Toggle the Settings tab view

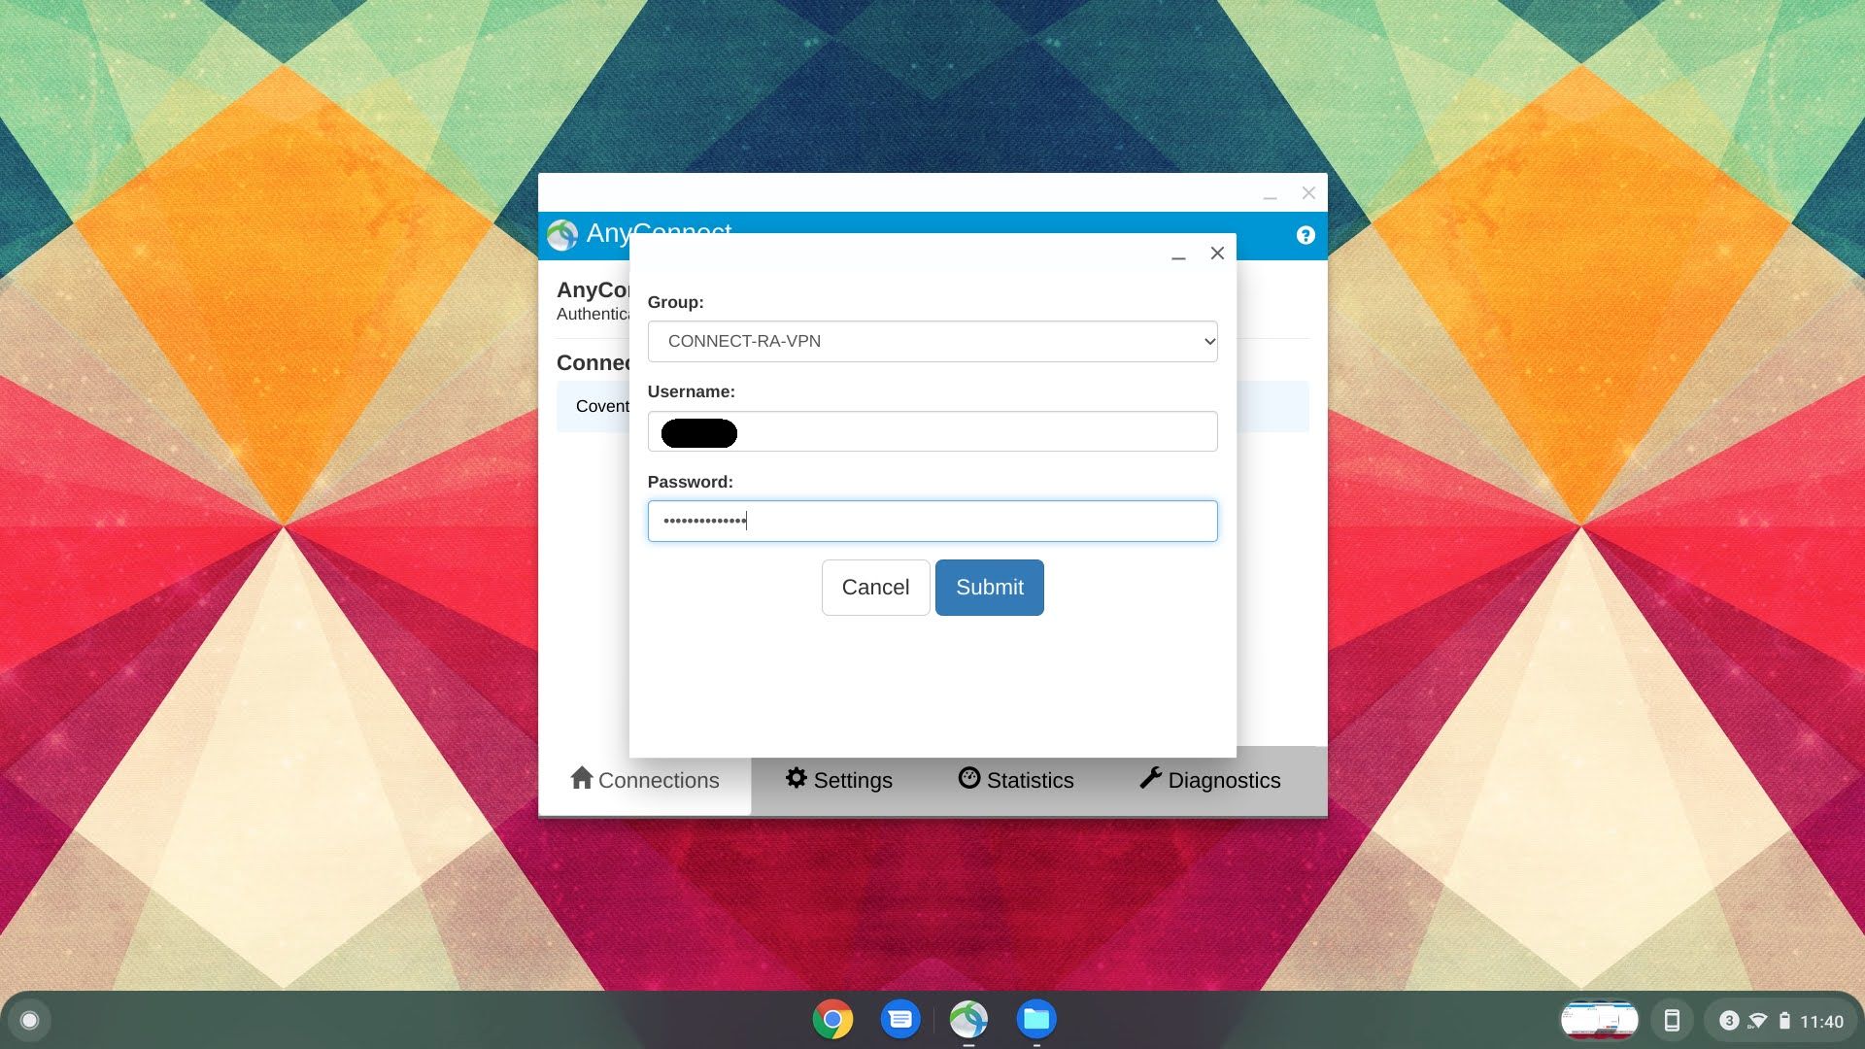(839, 779)
